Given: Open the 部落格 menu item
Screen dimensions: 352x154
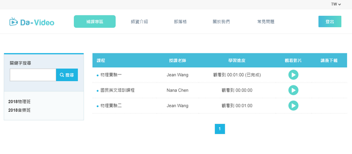Looking at the screenshot, I should tap(180, 22).
